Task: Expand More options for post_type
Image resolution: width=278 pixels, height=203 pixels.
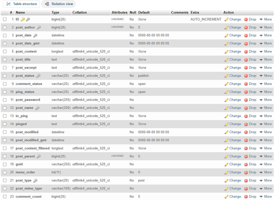Action: tap(266, 180)
